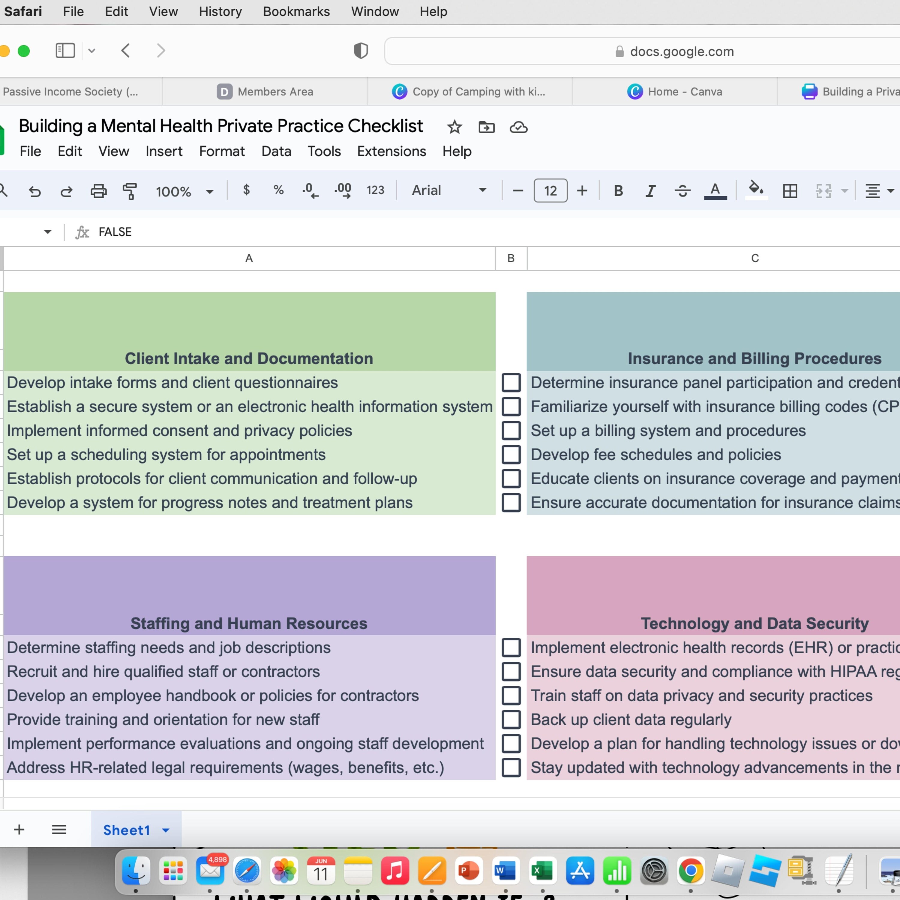Open the cell borders menu
The width and height of the screenshot is (900, 900).
790,191
